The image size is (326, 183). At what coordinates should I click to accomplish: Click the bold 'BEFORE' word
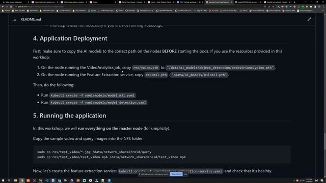169,51
